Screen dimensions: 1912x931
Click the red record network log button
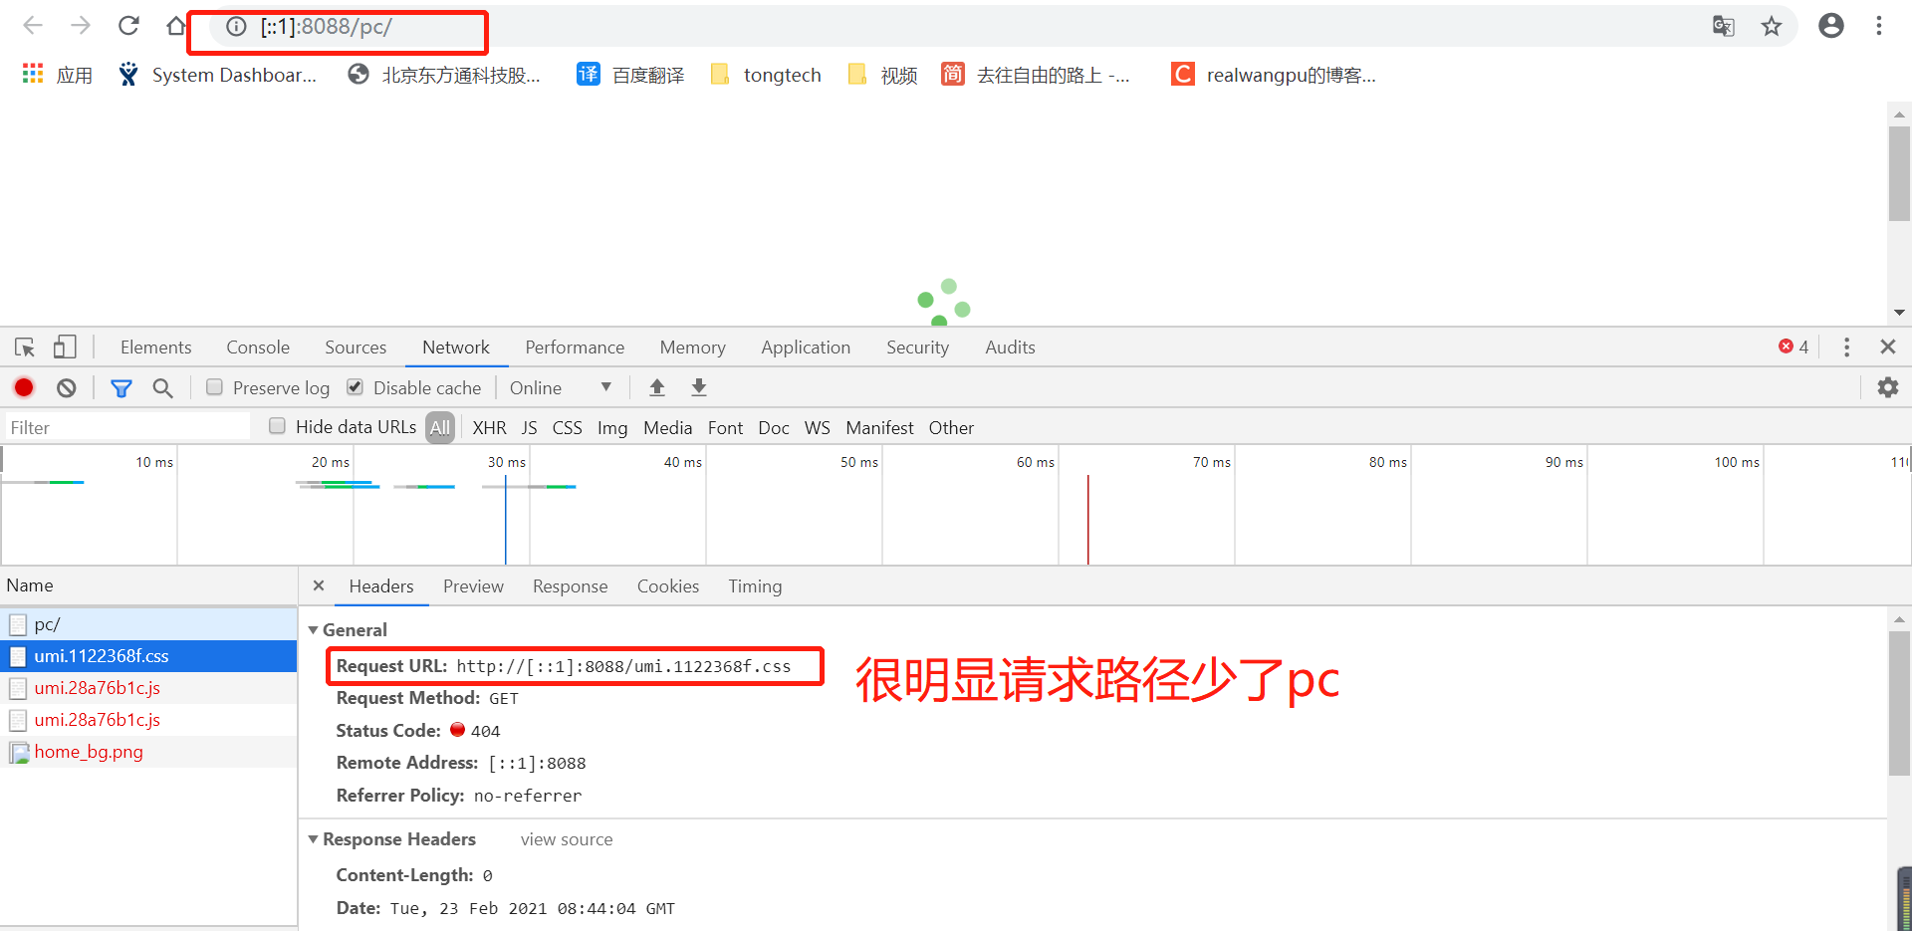pyautogui.click(x=23, y=387)
